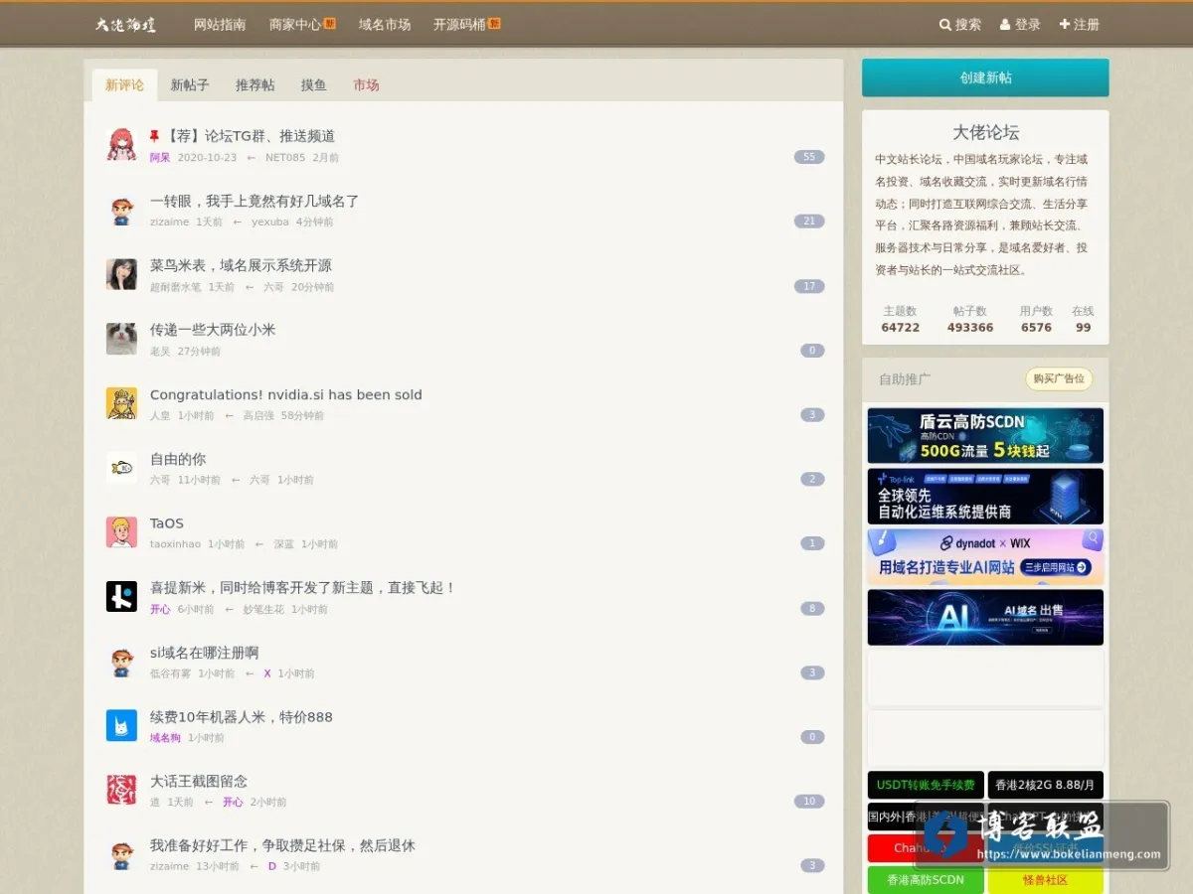This screenshot has height=894, width=1193.
Task: Open avatar next to Congratulations nvidia.si post
Action: tap(121, 403)
